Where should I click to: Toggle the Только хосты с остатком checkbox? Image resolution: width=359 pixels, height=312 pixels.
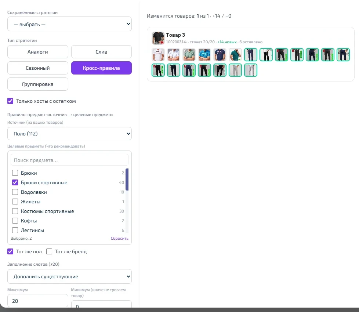[x=10, y=101]
